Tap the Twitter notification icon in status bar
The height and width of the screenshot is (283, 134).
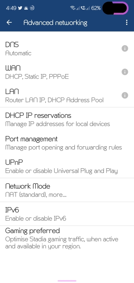[20, 8]
